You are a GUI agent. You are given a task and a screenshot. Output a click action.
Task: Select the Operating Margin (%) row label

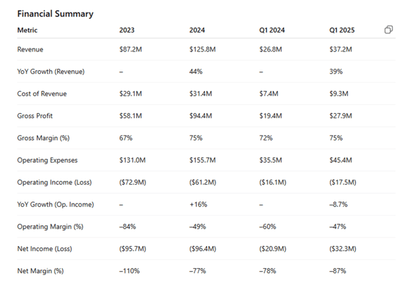pos(50,227)
